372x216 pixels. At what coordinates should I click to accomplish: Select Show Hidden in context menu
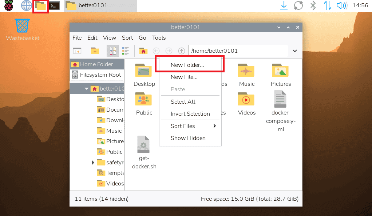click(188, 138)
